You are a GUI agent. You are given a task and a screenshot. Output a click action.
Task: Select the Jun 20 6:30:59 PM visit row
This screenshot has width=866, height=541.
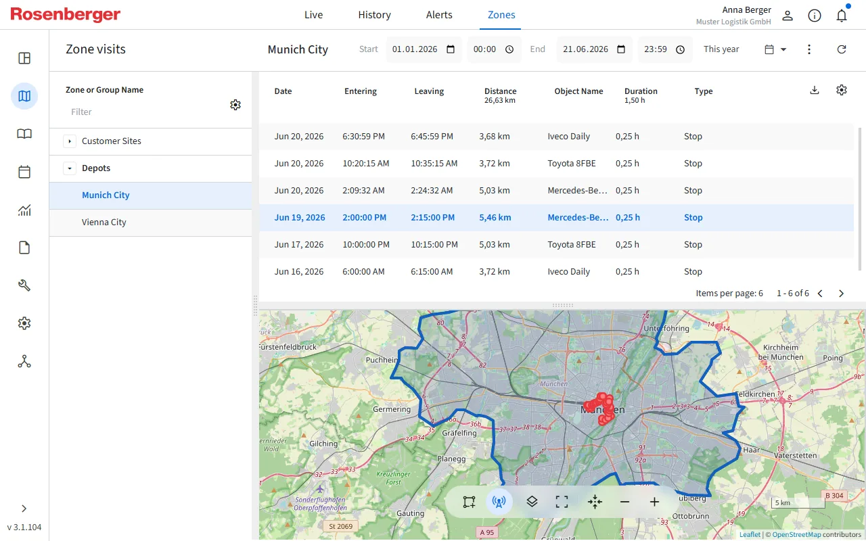coord(556,137)
